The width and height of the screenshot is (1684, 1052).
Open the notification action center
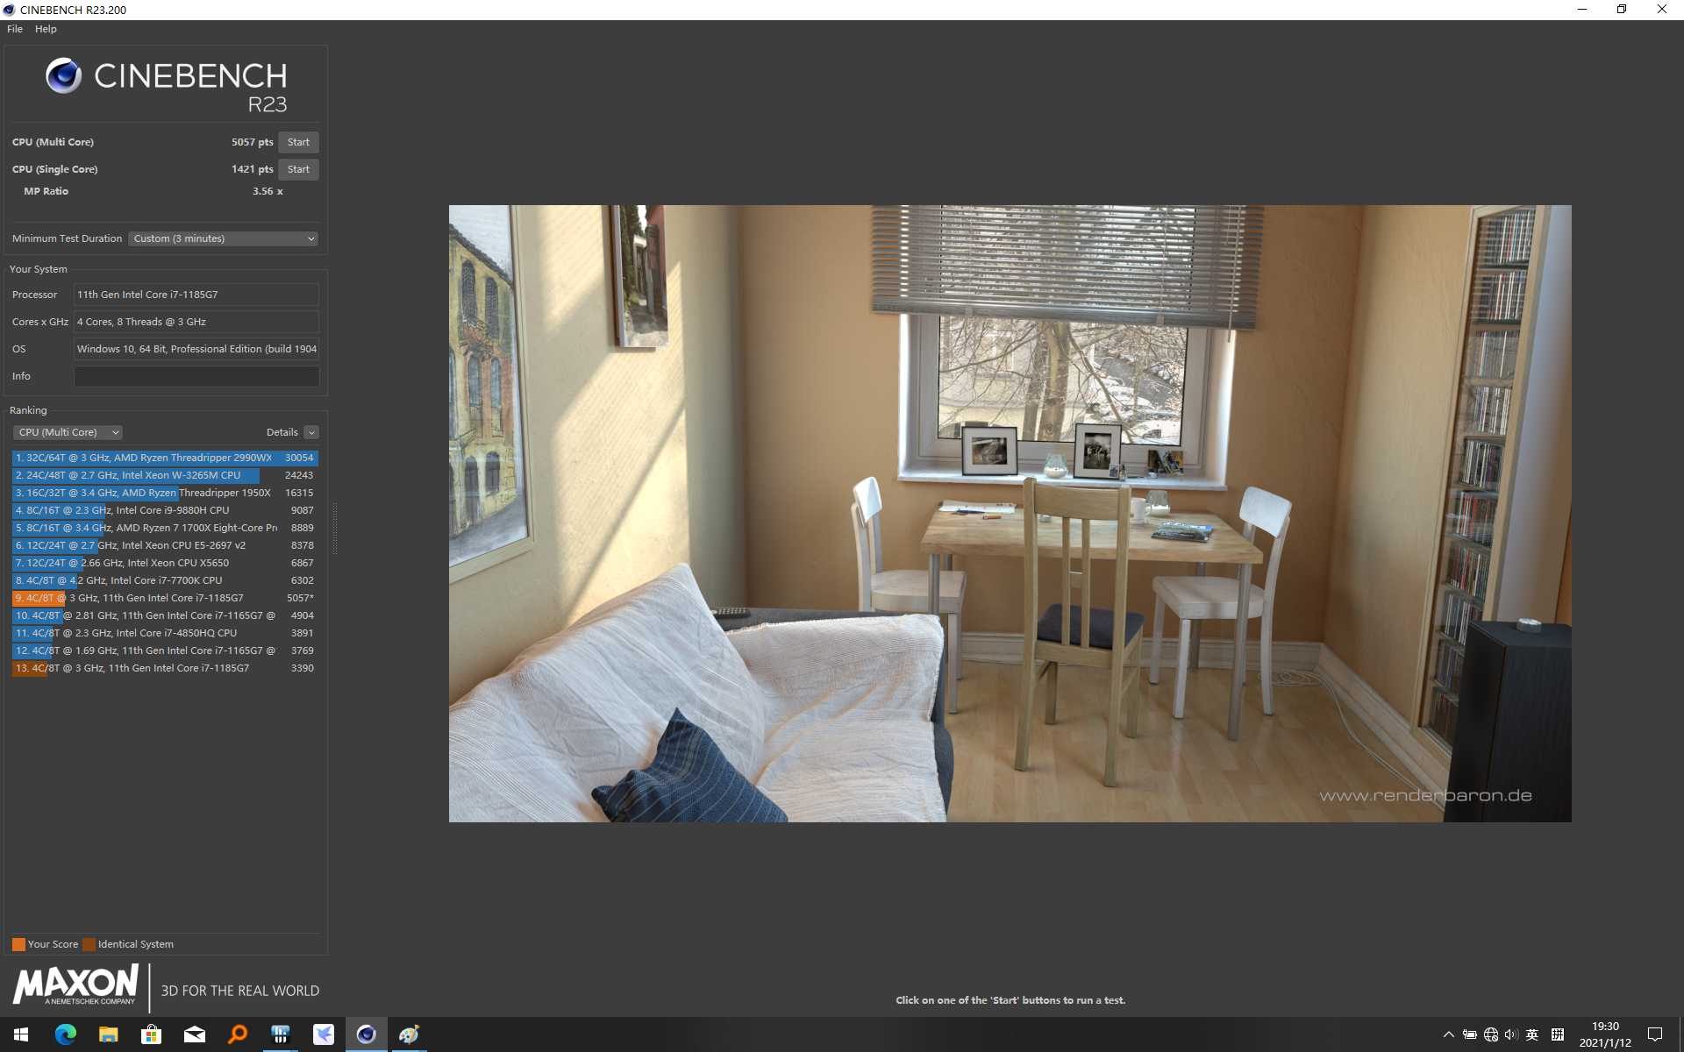(x=1655, y=1034)
